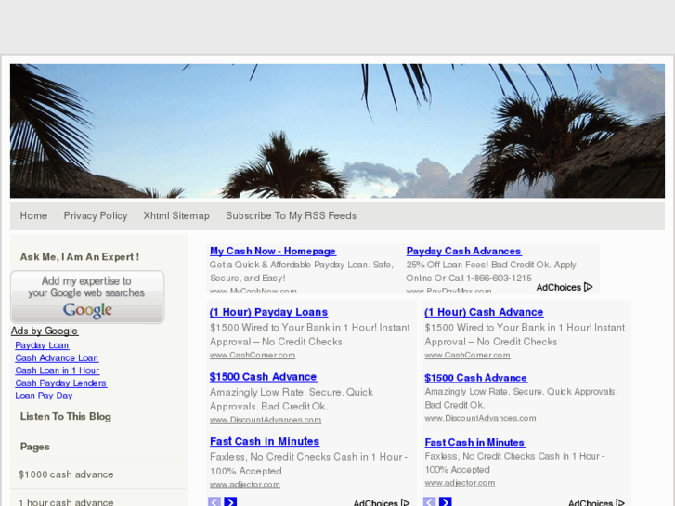Open the Privacy Policy page

[x=96, y=215]
